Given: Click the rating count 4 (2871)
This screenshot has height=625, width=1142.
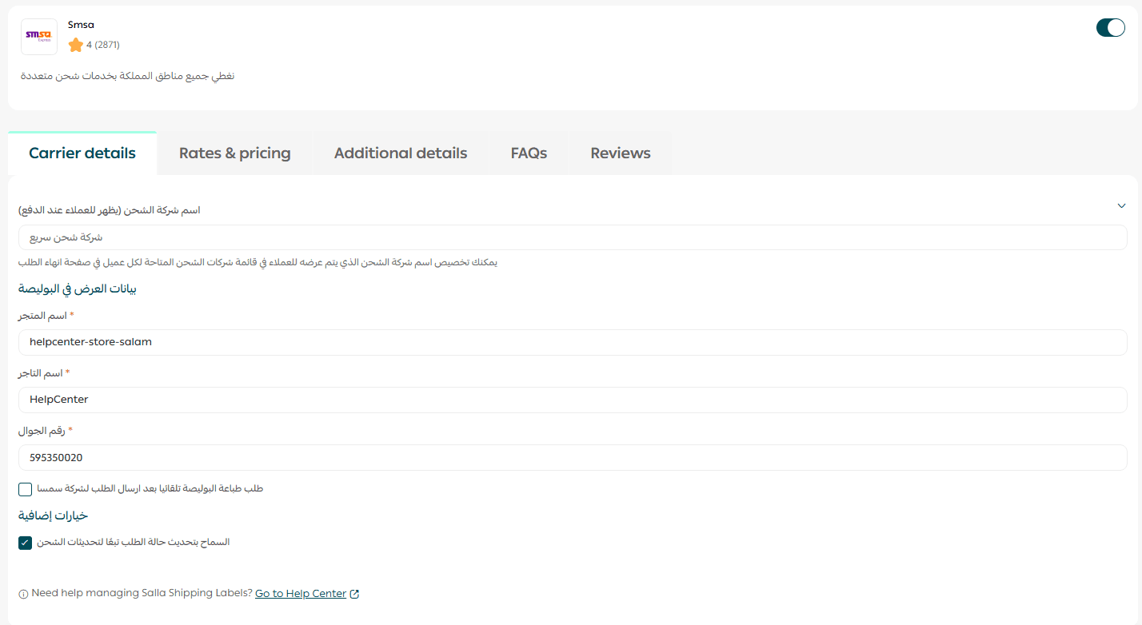Looking at the screenshot, I should [103, 45].
